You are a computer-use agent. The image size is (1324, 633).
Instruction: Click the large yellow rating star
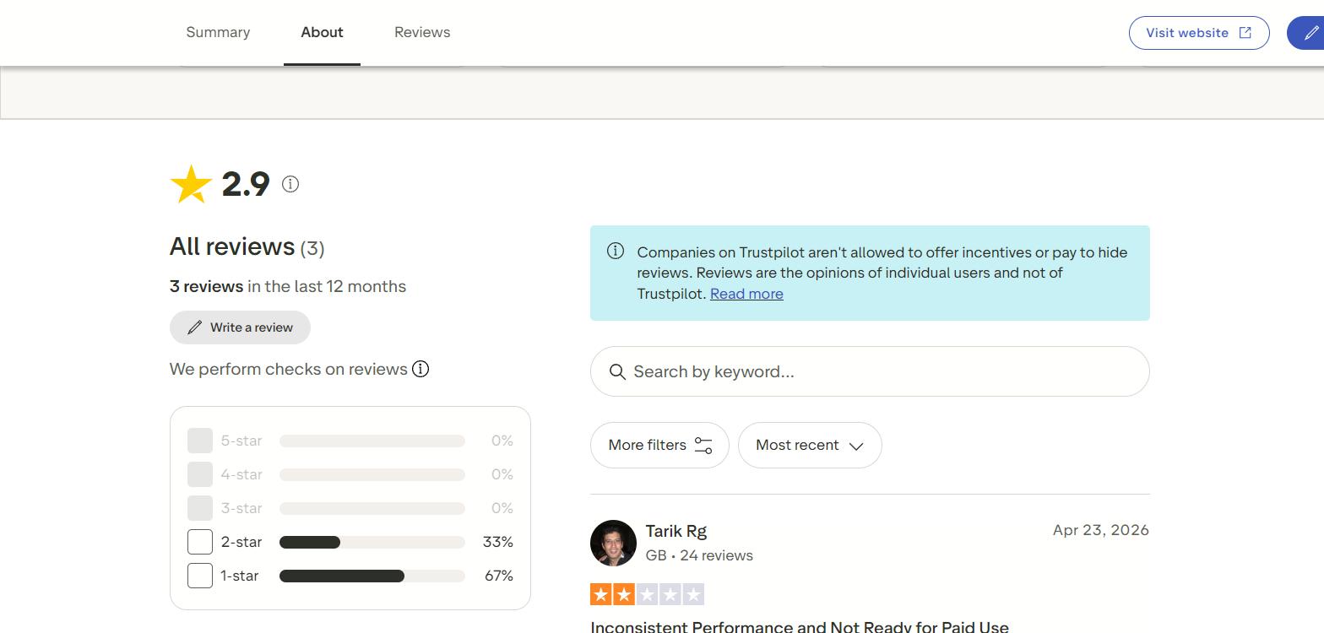tap(191, 184)
